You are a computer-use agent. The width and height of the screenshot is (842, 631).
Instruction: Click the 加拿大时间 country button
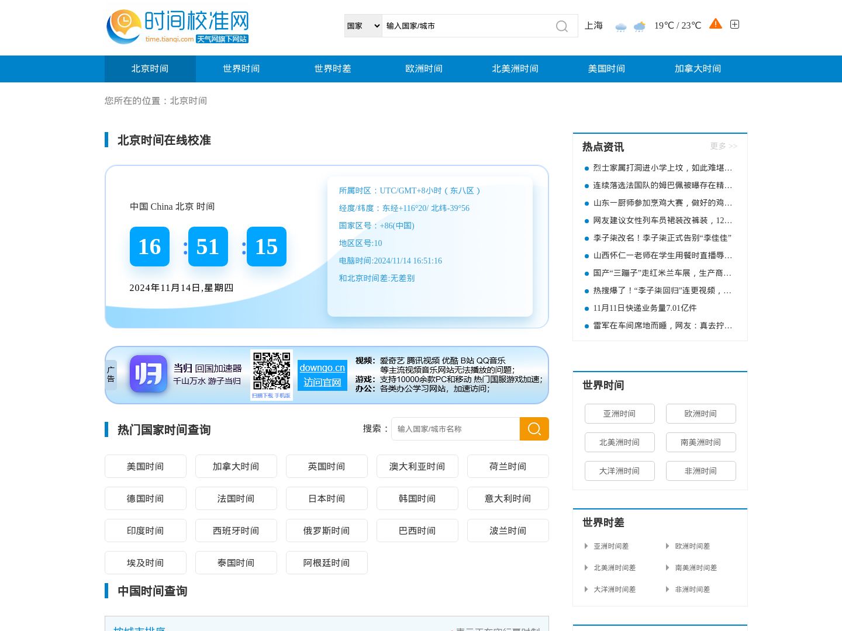(236, 466)
